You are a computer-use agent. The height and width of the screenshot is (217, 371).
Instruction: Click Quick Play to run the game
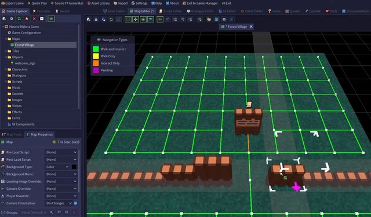pyautogui.click(x=37, y=3)
